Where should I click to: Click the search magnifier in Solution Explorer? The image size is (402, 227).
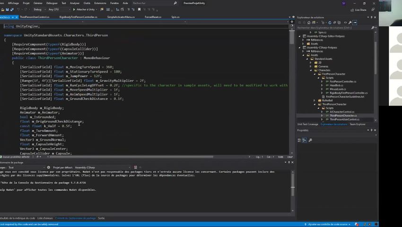coord(373,28)
